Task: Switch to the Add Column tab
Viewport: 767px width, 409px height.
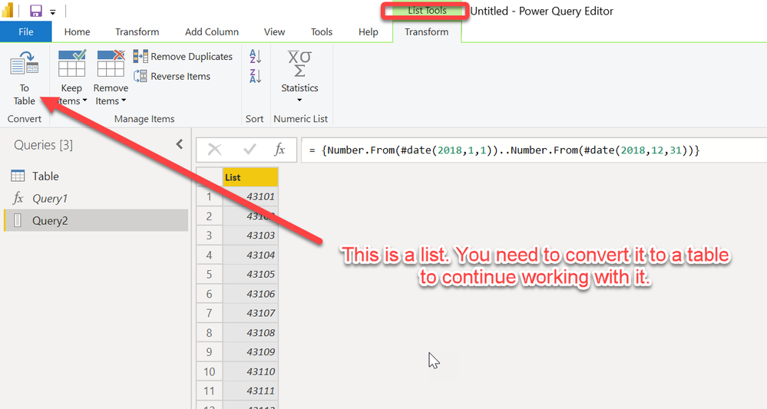Action: tap(212, 31)
